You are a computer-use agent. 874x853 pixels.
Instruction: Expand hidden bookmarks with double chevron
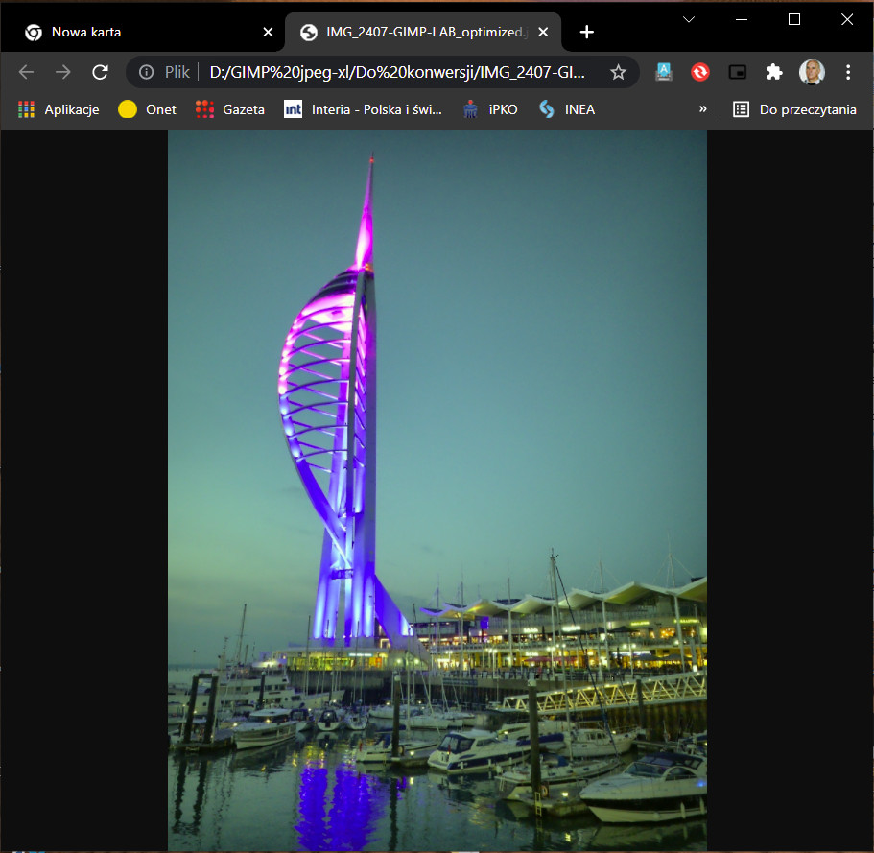[x=703, y=109]
